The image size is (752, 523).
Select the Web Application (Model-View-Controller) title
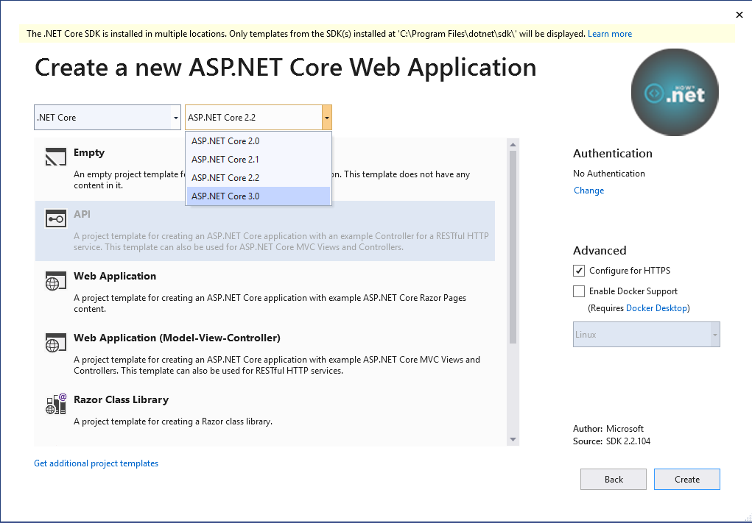point(177,338)
